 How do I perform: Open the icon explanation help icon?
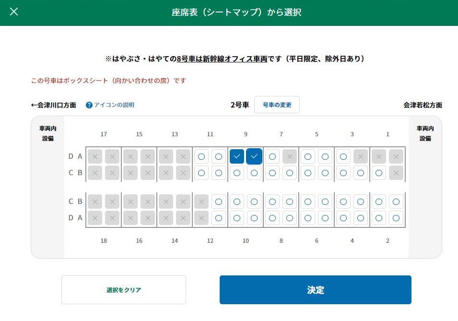point(89,105)
